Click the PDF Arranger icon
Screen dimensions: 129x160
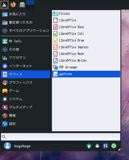point(55,67)
